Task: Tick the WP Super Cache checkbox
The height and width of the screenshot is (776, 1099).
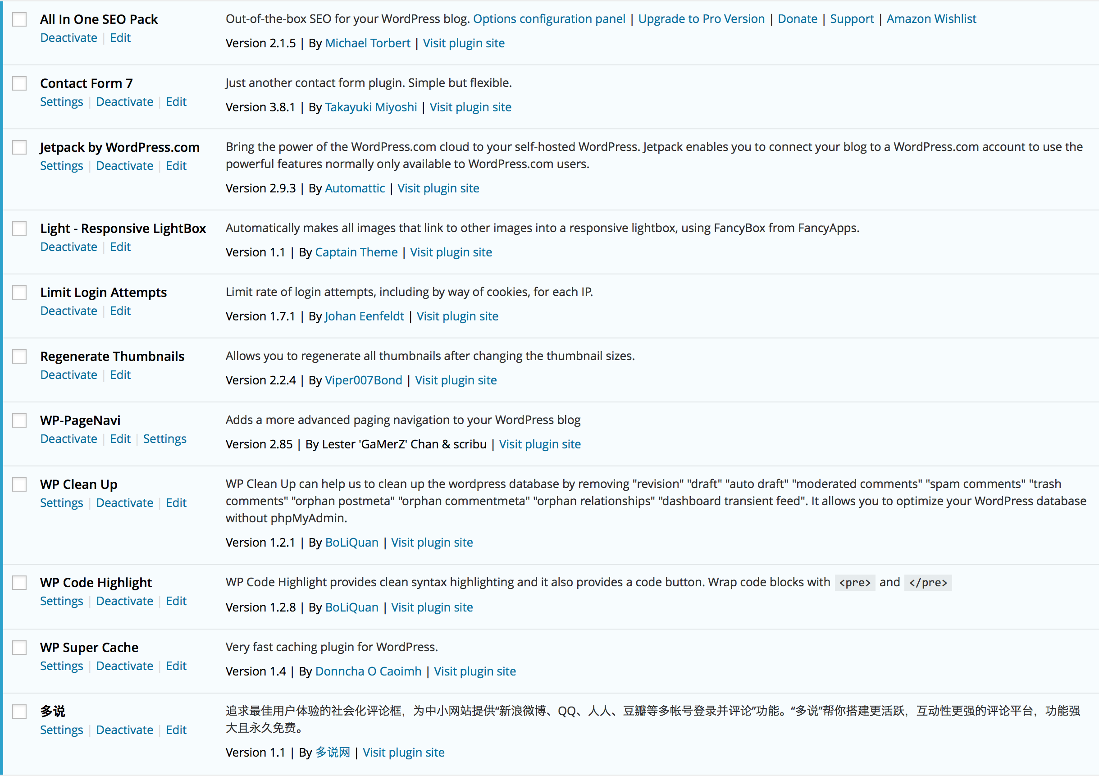Action: tap(19, 648)
